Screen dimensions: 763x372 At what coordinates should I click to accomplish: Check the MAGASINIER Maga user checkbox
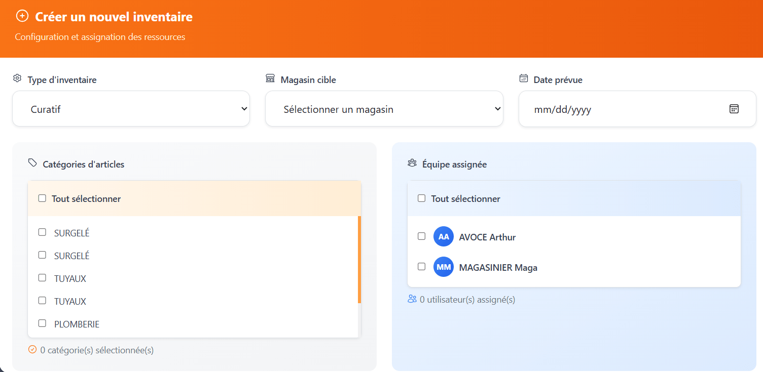pyautogui.click(x=421, y=266)
